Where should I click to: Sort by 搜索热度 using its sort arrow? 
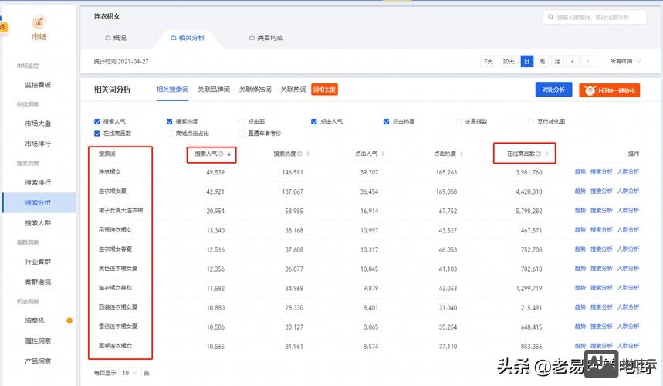point(308,154)
